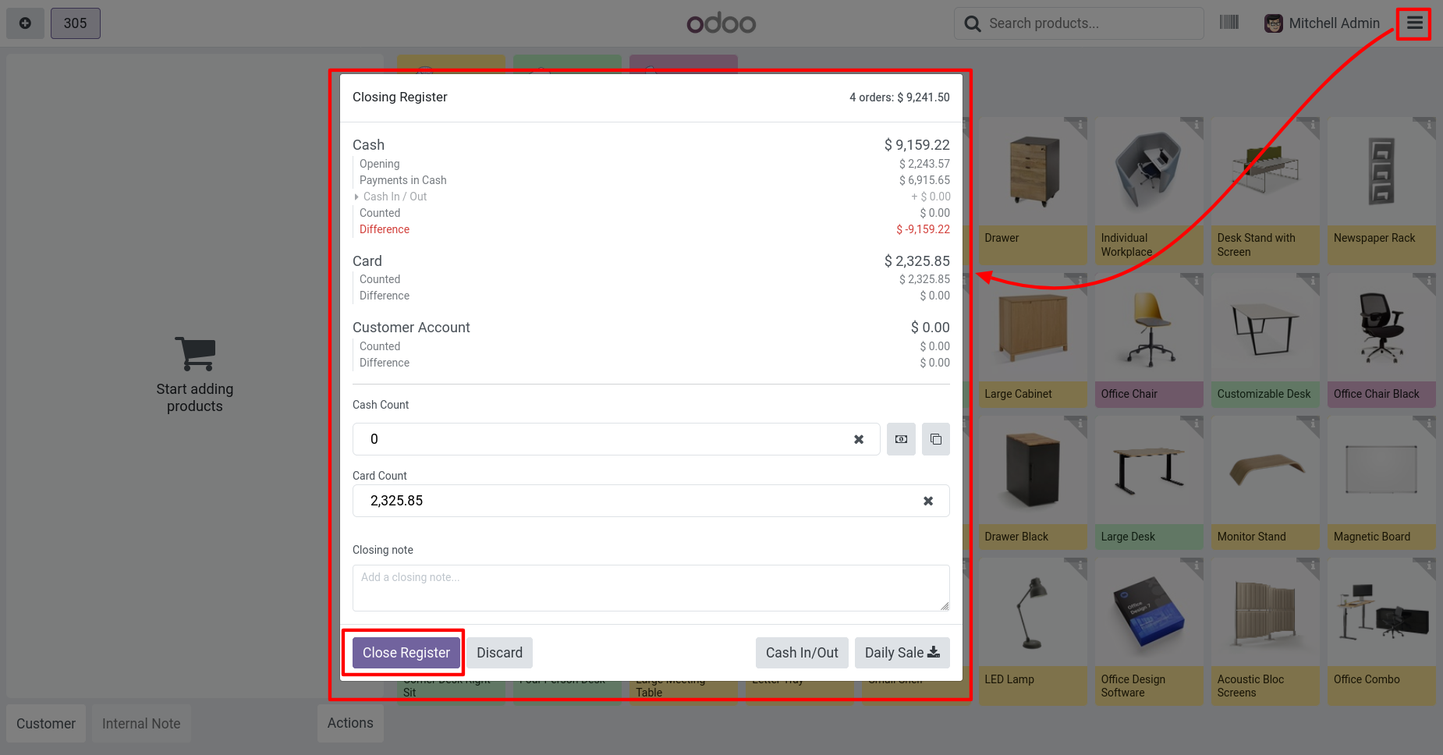
Task: Open info icon on Desk Stand card
Action: click(x=1312, y=125)
